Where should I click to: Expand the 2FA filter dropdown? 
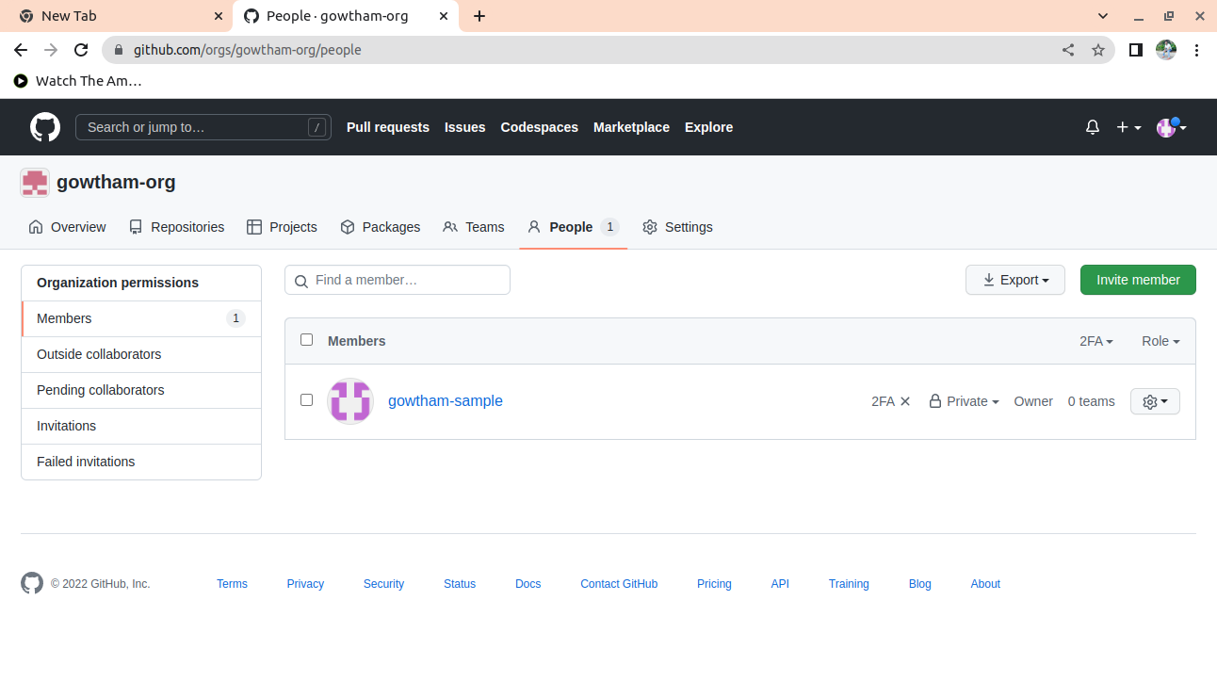(x=1095, y=341)
